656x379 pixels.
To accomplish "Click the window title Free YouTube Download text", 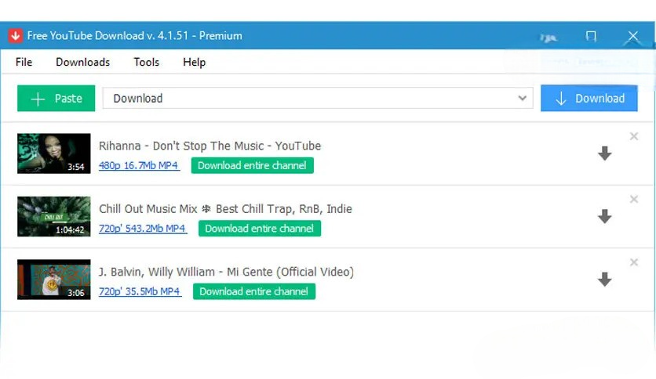I will [134, 35].
